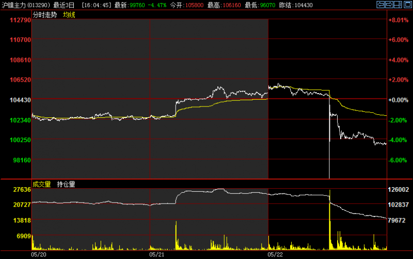Click the 沪镍主力 contract title
This screenshot has width=413, height=259.
point(12,5)
